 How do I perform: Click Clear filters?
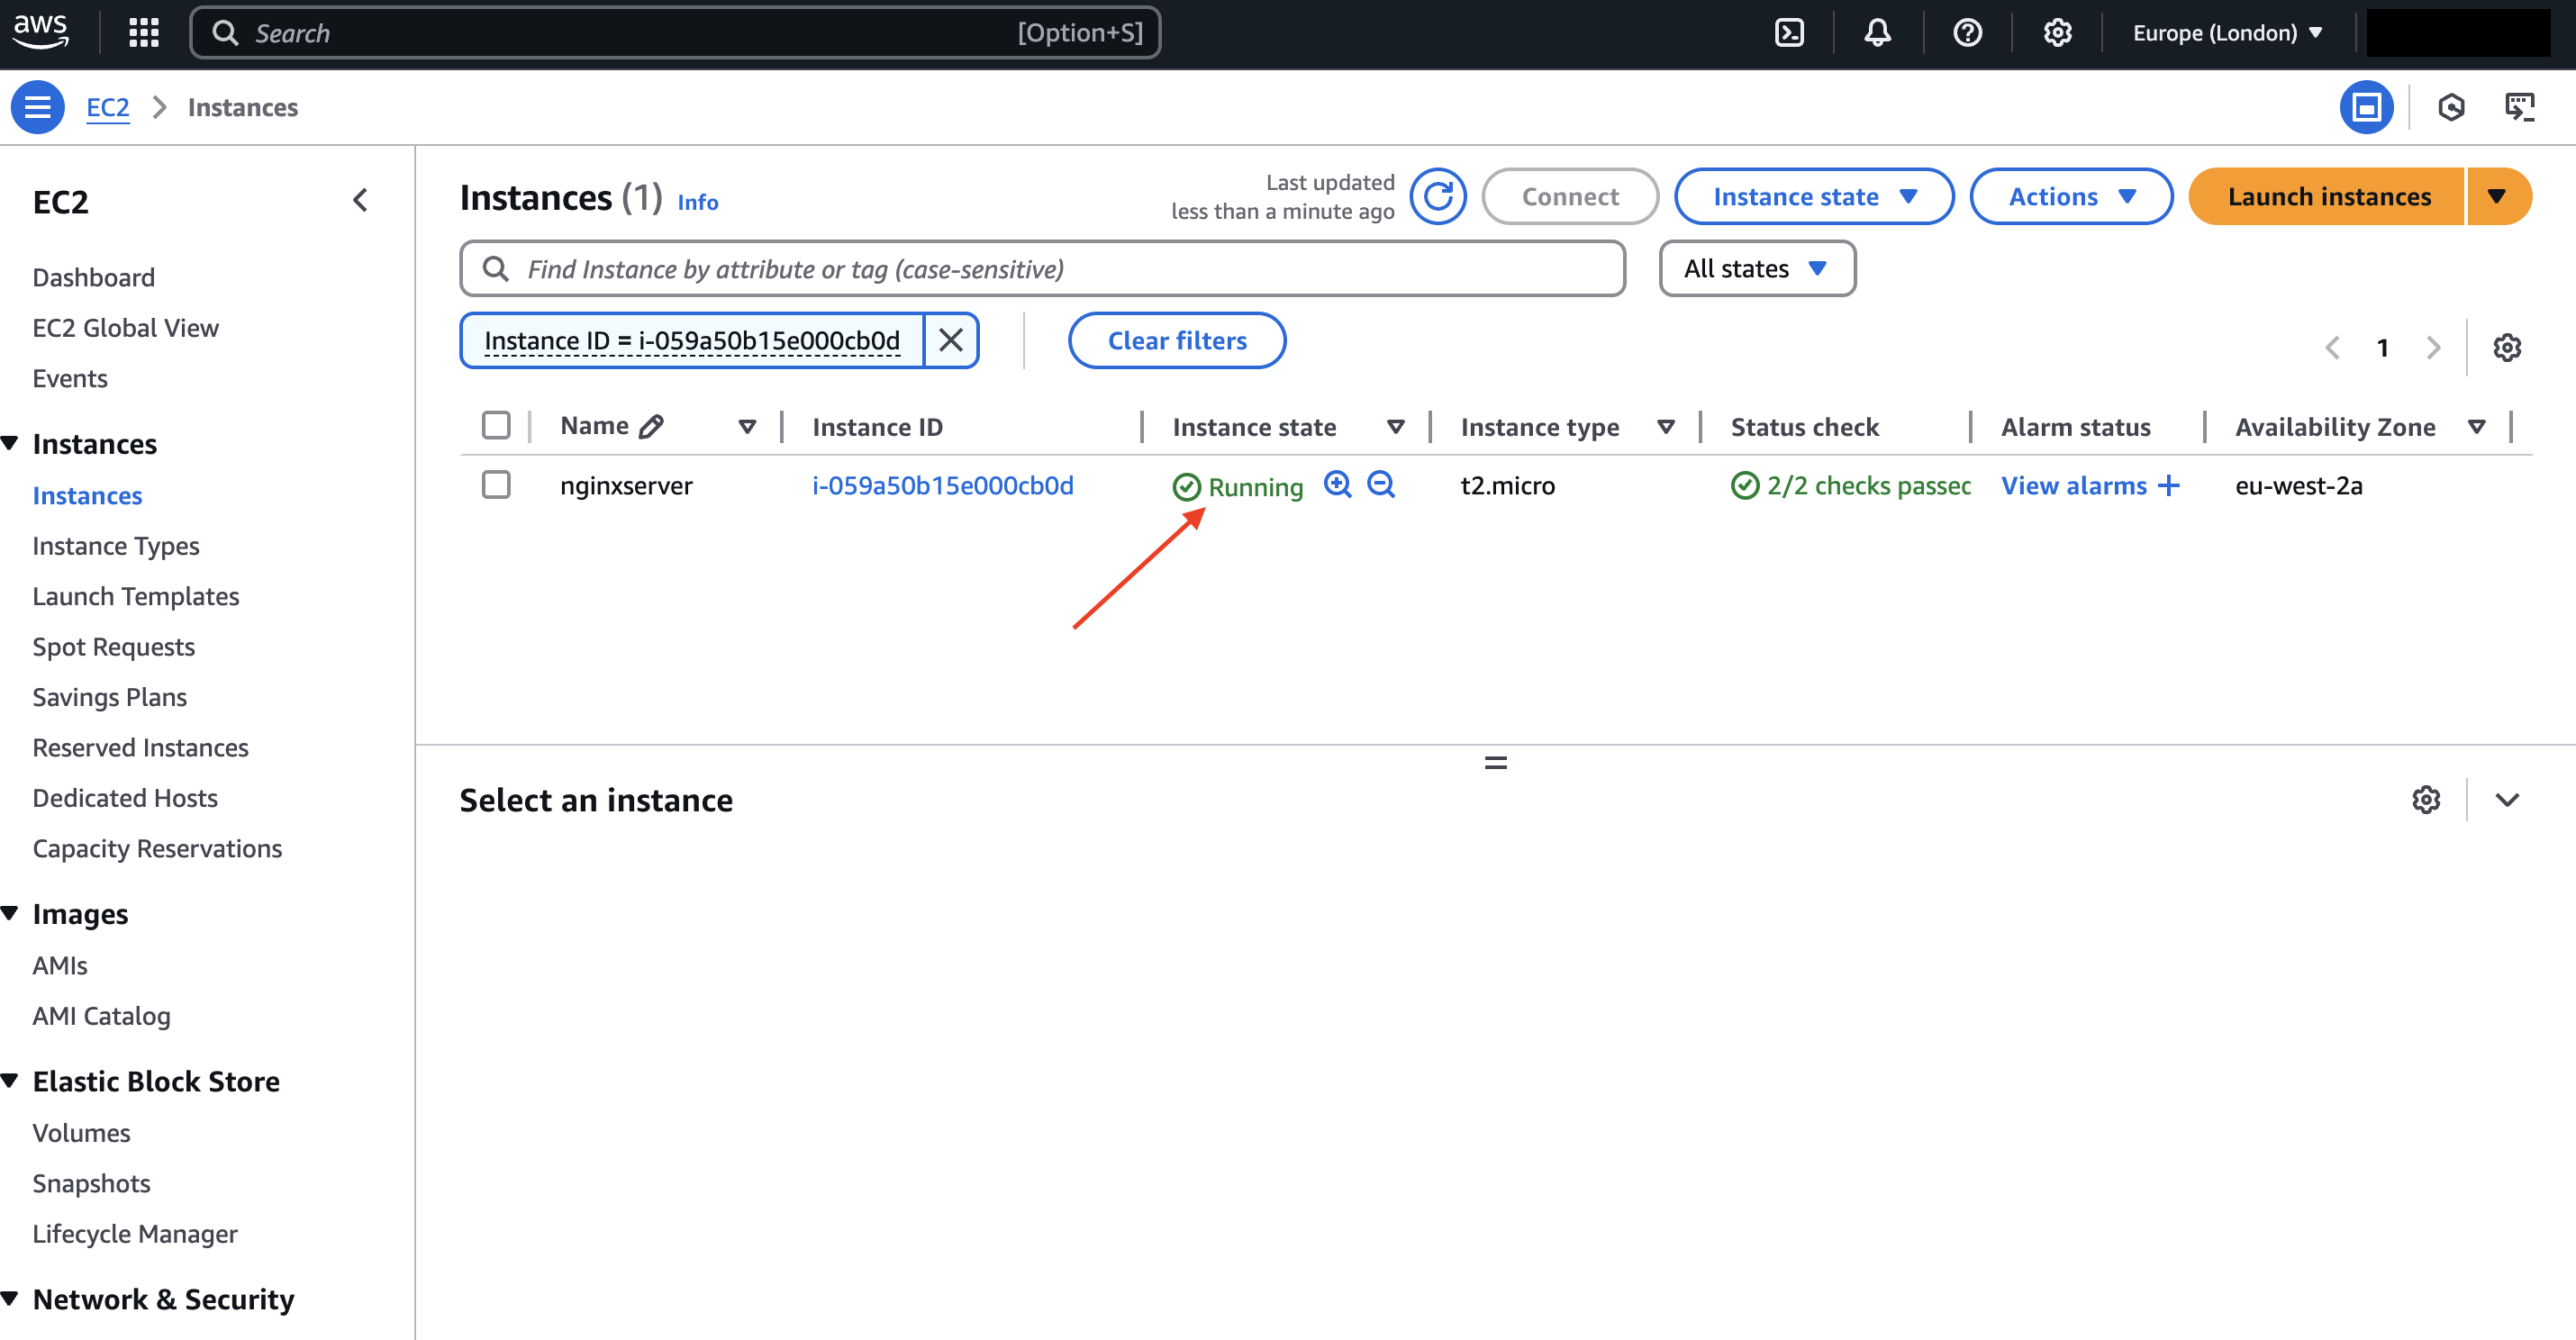[x=1177, y=340]
